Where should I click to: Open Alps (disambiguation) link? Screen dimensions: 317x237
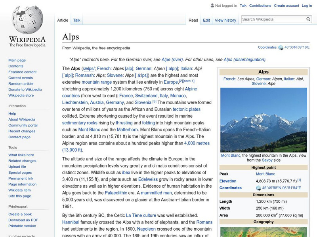click(x=244, y=60)
